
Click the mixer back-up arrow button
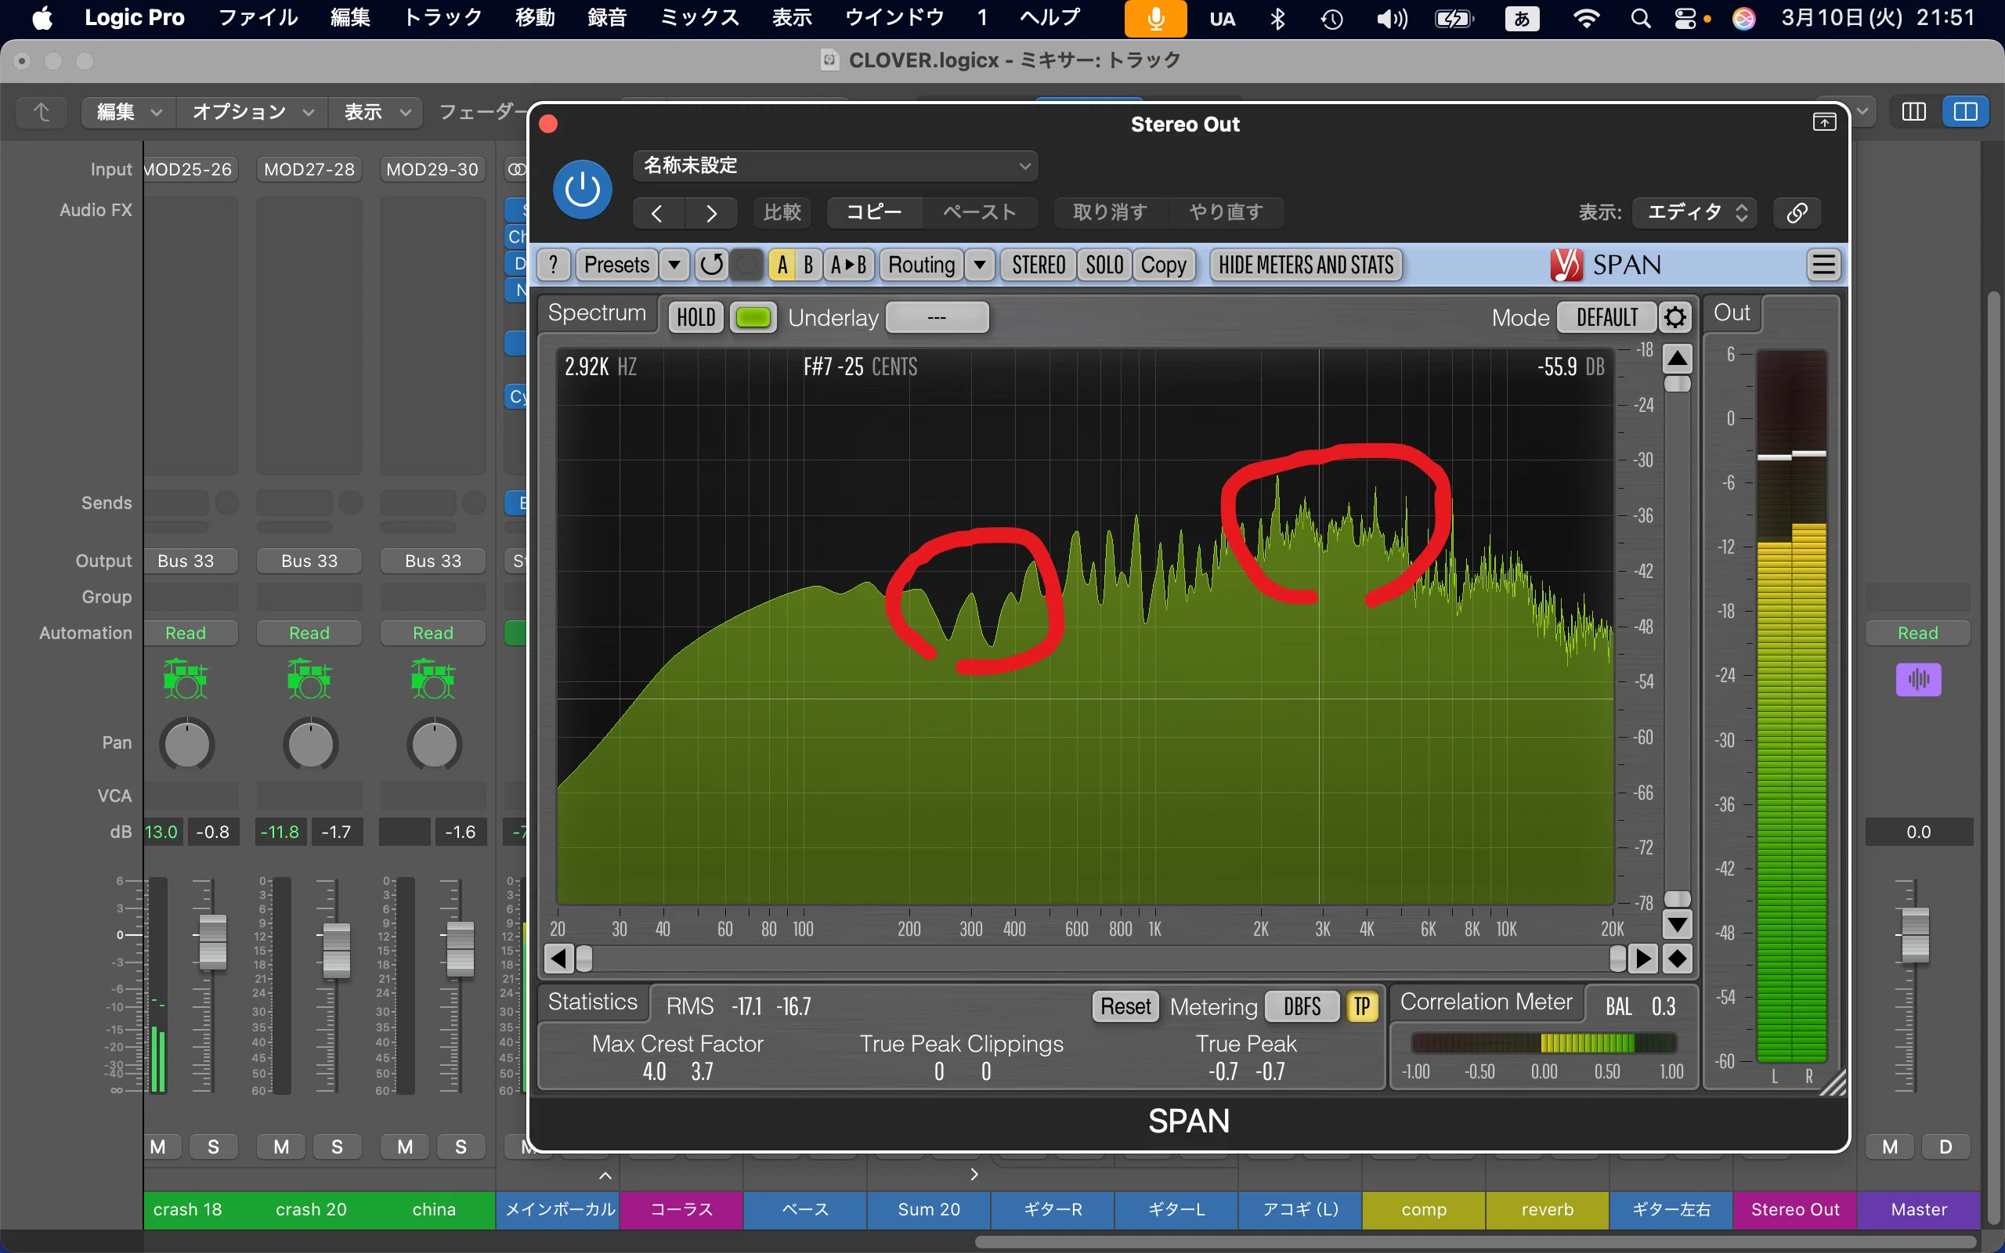click(42, 112)
